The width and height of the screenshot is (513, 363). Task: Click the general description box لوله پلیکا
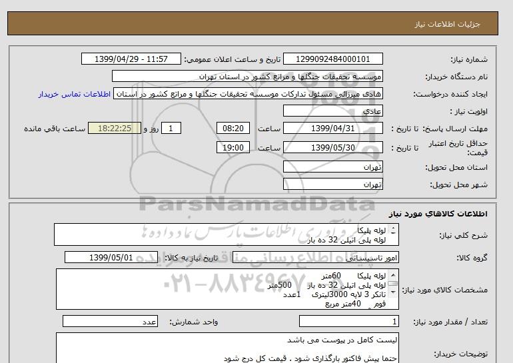click(x=227, y=235)
